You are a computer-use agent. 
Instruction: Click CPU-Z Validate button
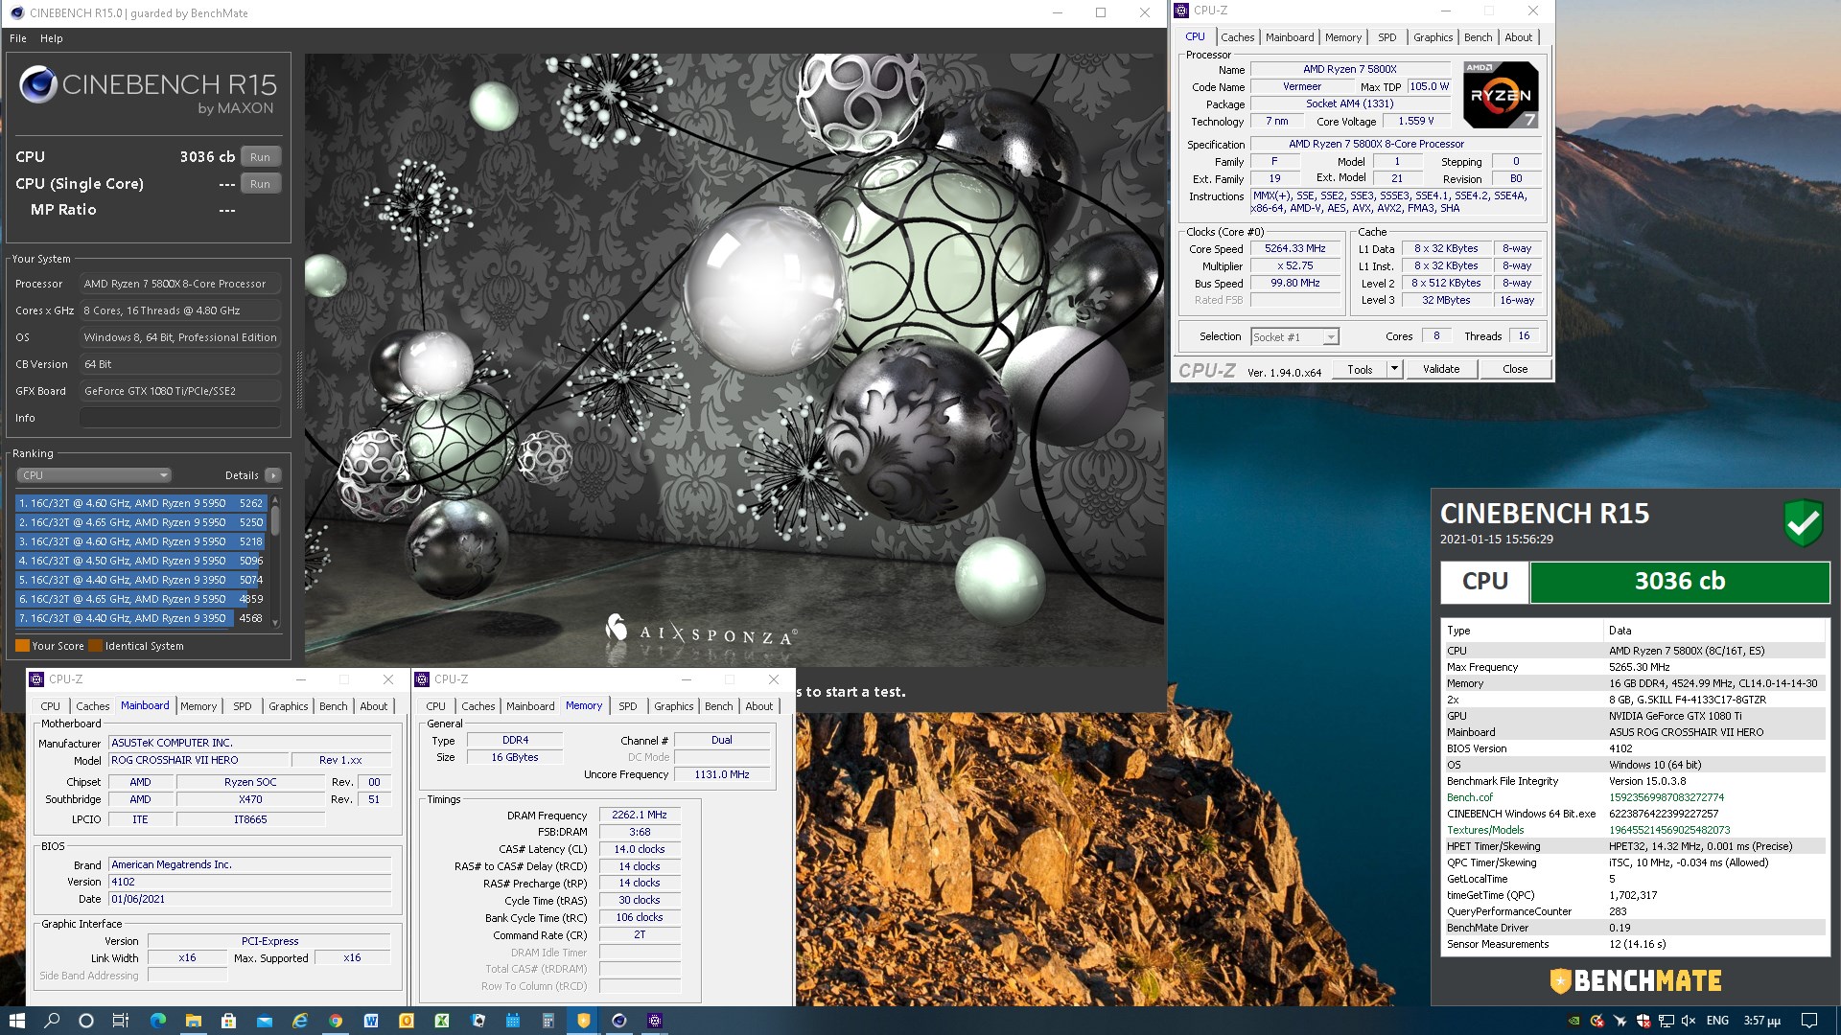(1441, 369)
